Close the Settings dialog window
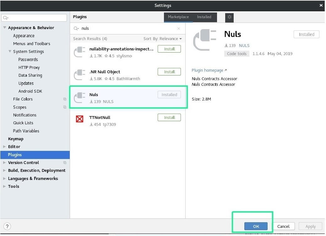Image resolution: width=326 pixels, height=236 pixels. tap(321, 5)
